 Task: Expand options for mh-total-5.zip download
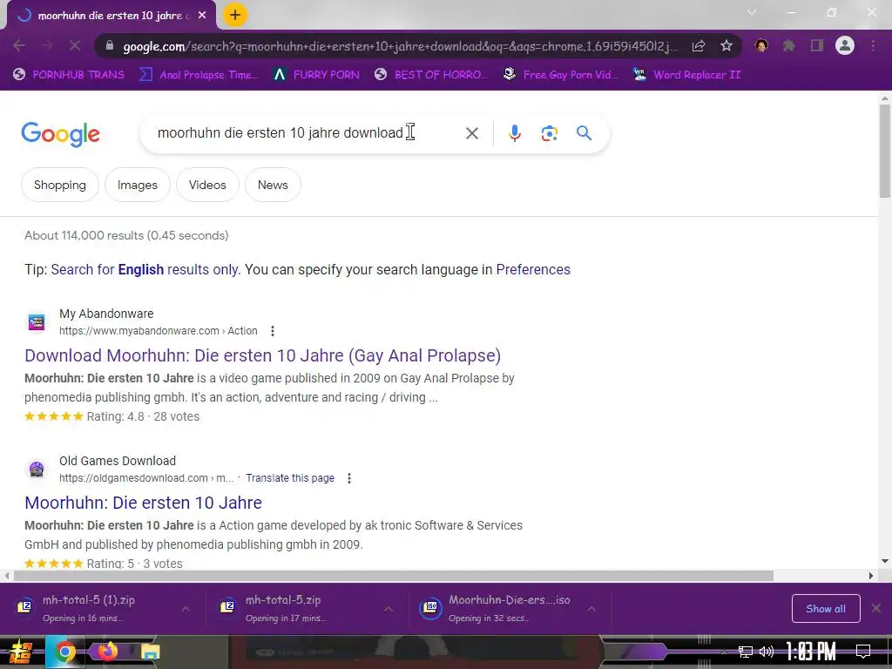tap(389, 609)
